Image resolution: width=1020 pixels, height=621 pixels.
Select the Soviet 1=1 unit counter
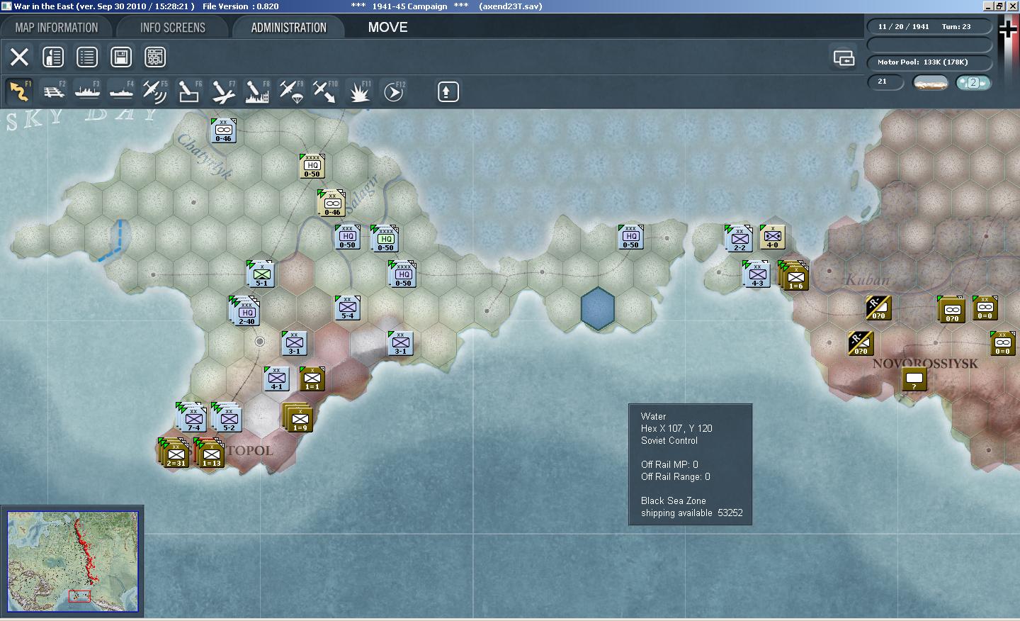click(312, 379)
